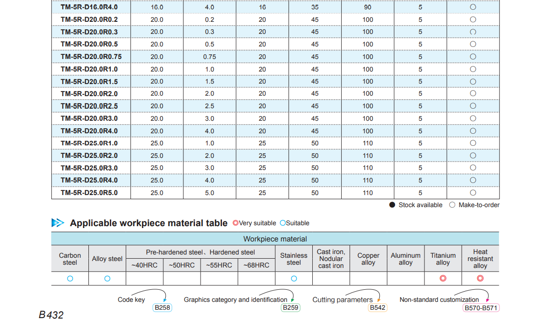Click the Make-to-order legend circle
This screenshot has width=552, height=326.
pos(452,205)
